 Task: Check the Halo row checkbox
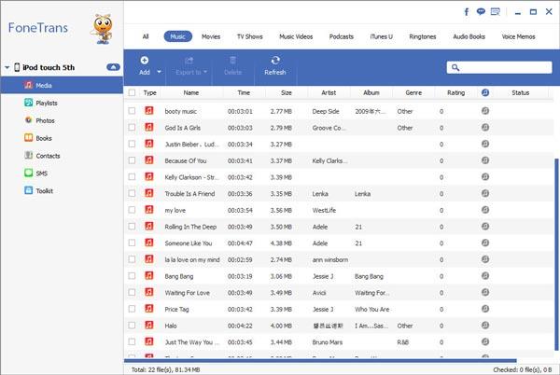pos(133,326)
